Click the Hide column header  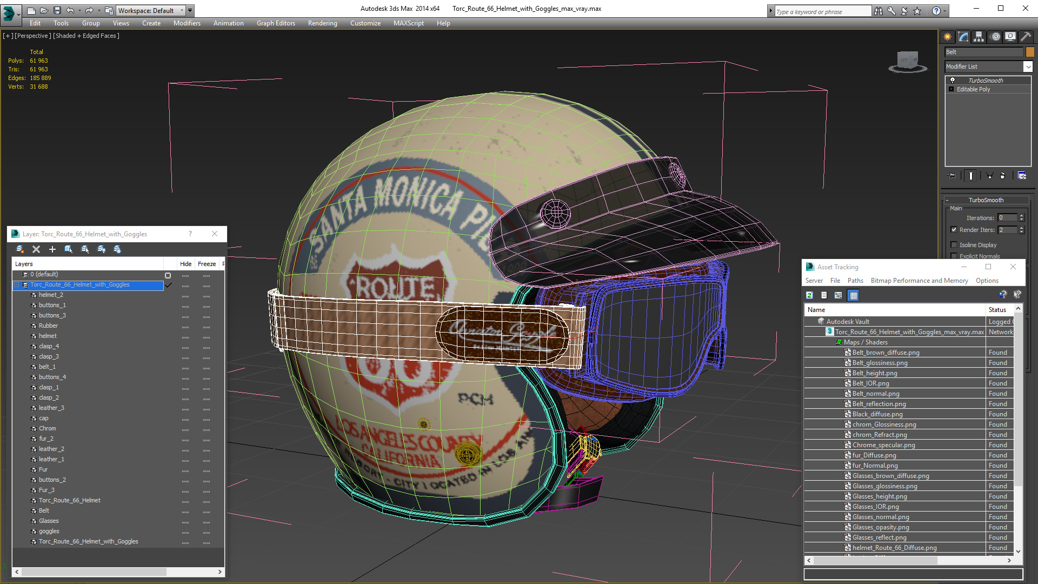point(185,264)
